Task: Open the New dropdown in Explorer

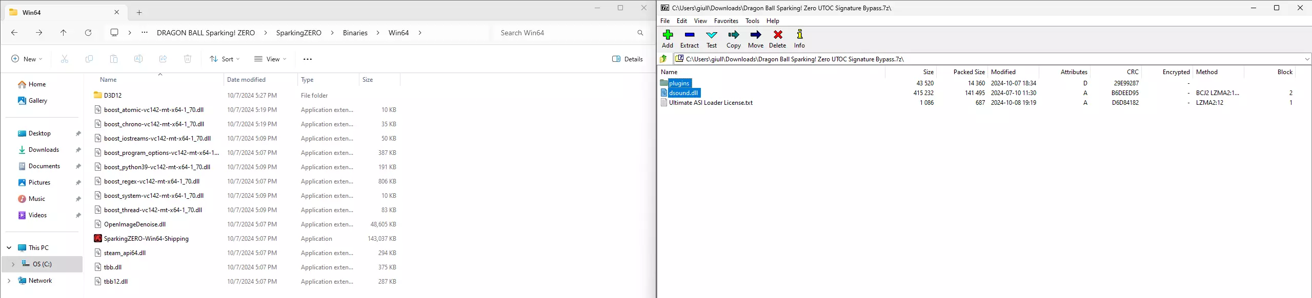Action: tap(27, 59)
